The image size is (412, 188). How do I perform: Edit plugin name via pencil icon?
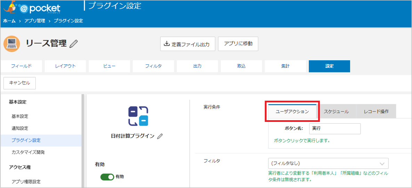tap(160, 136)
